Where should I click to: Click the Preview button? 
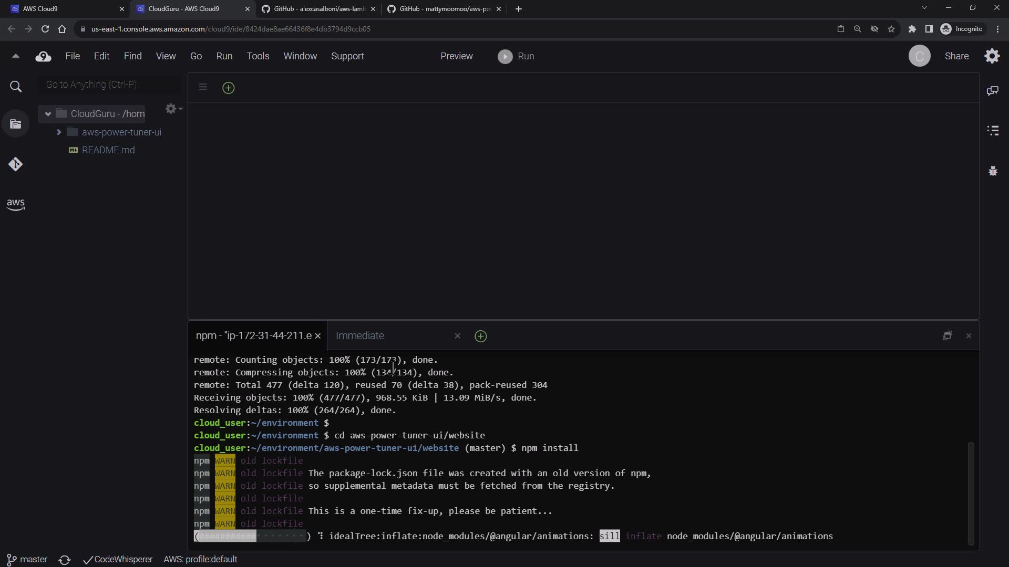[x=456, y=56]
